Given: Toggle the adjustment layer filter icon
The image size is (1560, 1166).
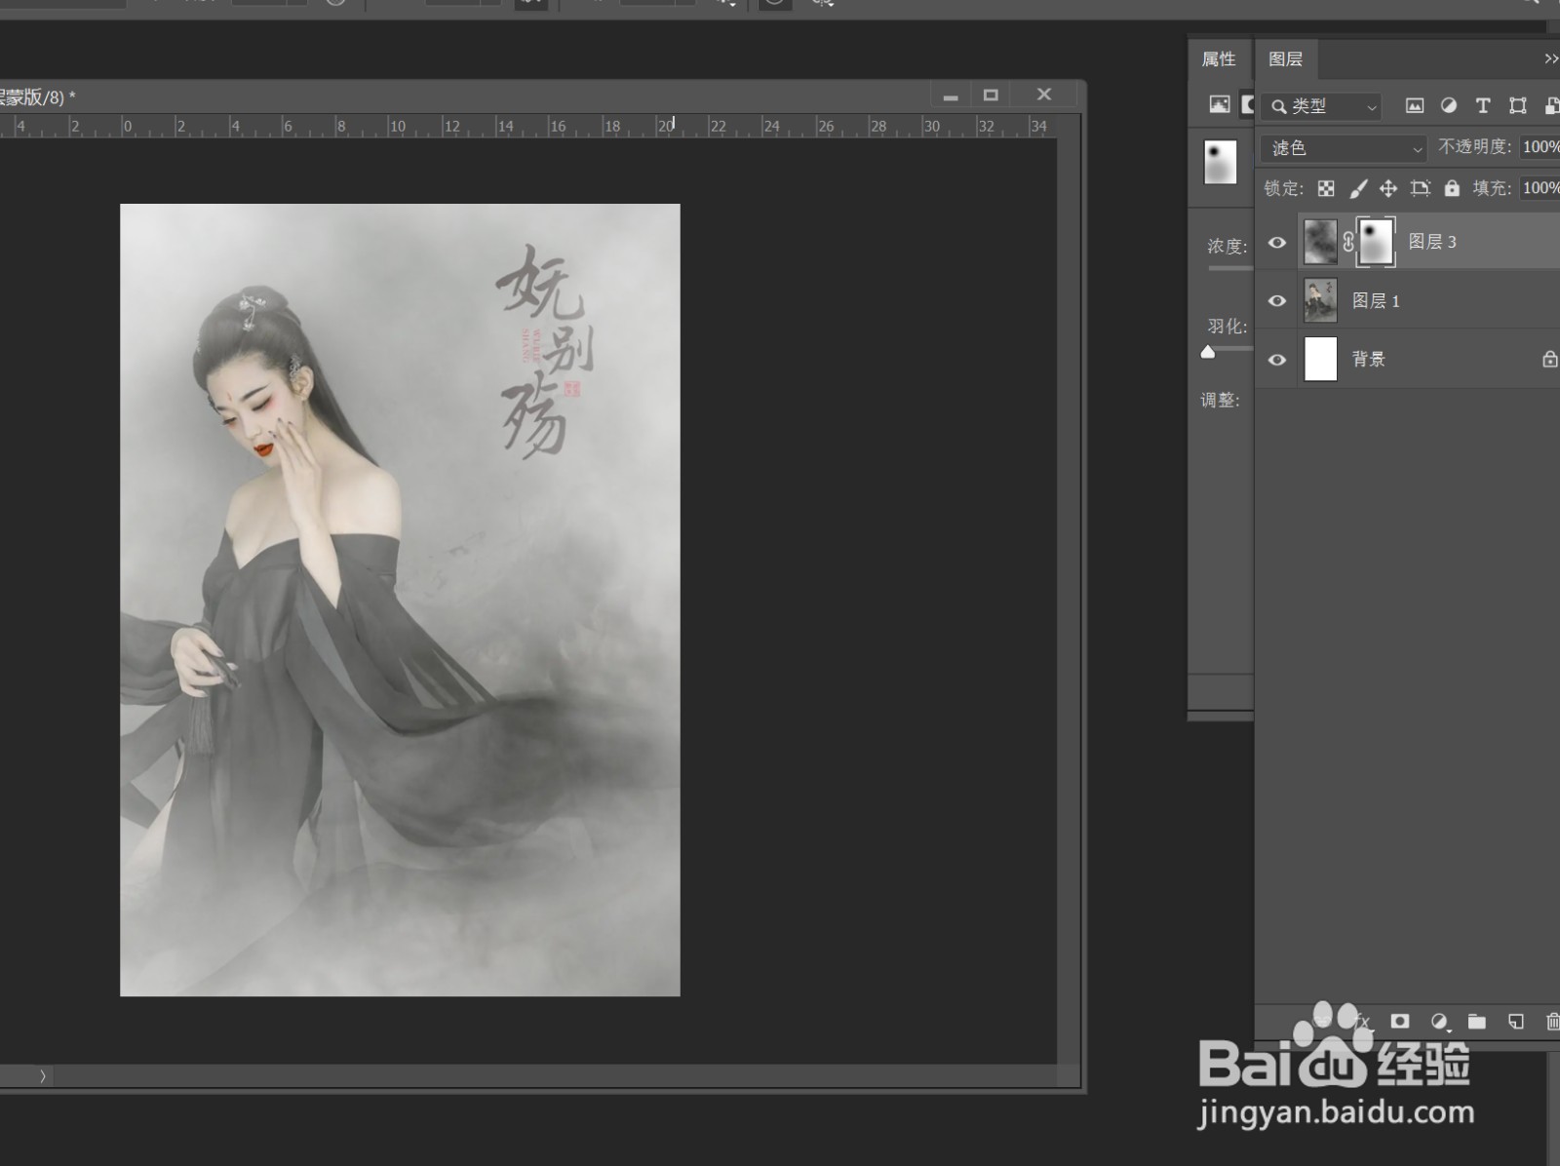Looking at the screenshot, I should point(1449,105).
